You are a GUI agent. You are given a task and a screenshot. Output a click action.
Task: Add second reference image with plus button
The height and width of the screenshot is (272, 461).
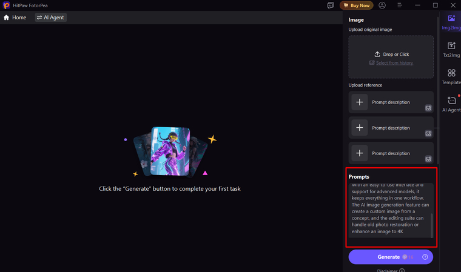click(x=359, y=128)
